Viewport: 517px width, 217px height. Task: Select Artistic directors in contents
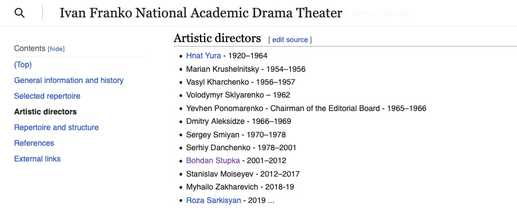click(45, 112)
